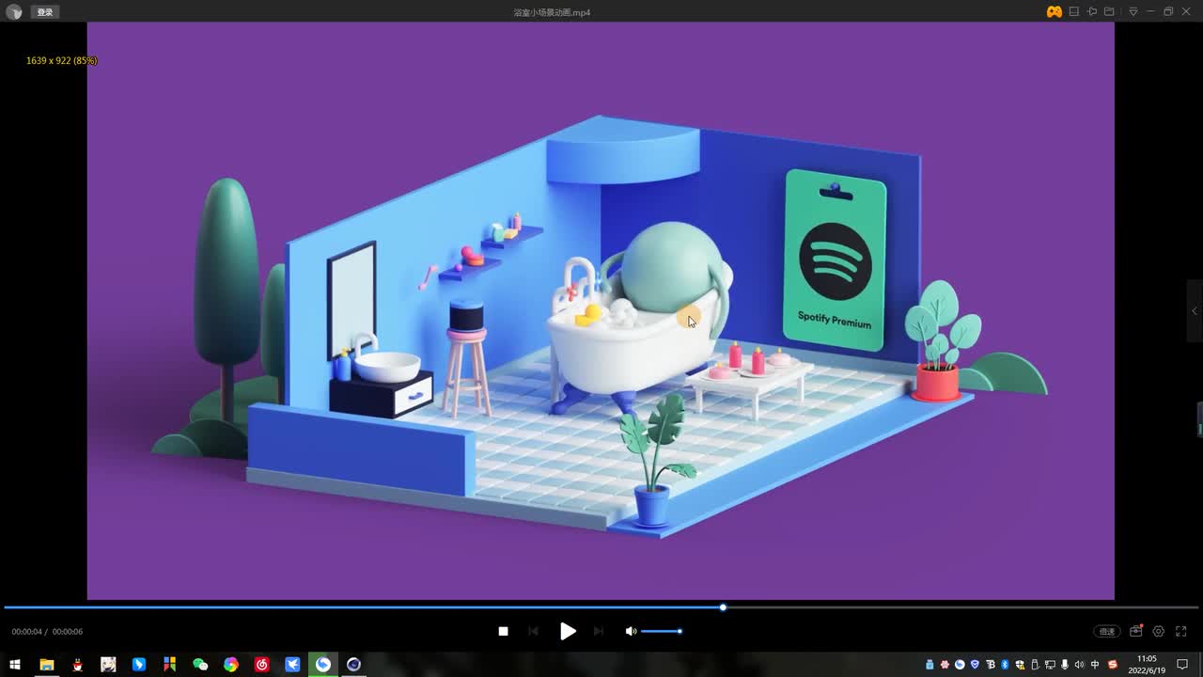Click the screenshot toolbox icon beside 倍速

[x=1136, y=631]
